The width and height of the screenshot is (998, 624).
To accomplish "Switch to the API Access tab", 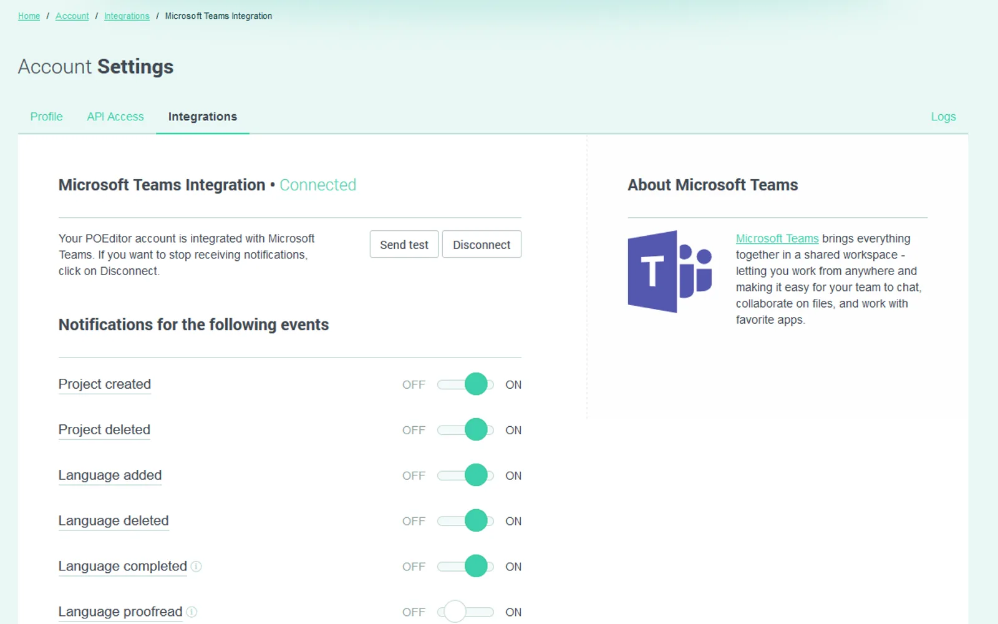I will click(x=115, y=117).
